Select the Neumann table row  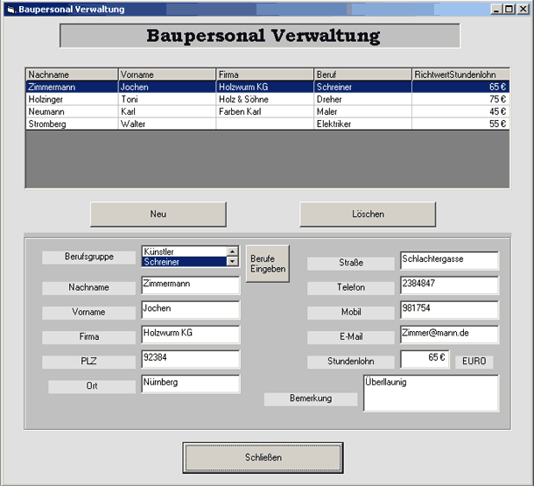click(72, 112)
